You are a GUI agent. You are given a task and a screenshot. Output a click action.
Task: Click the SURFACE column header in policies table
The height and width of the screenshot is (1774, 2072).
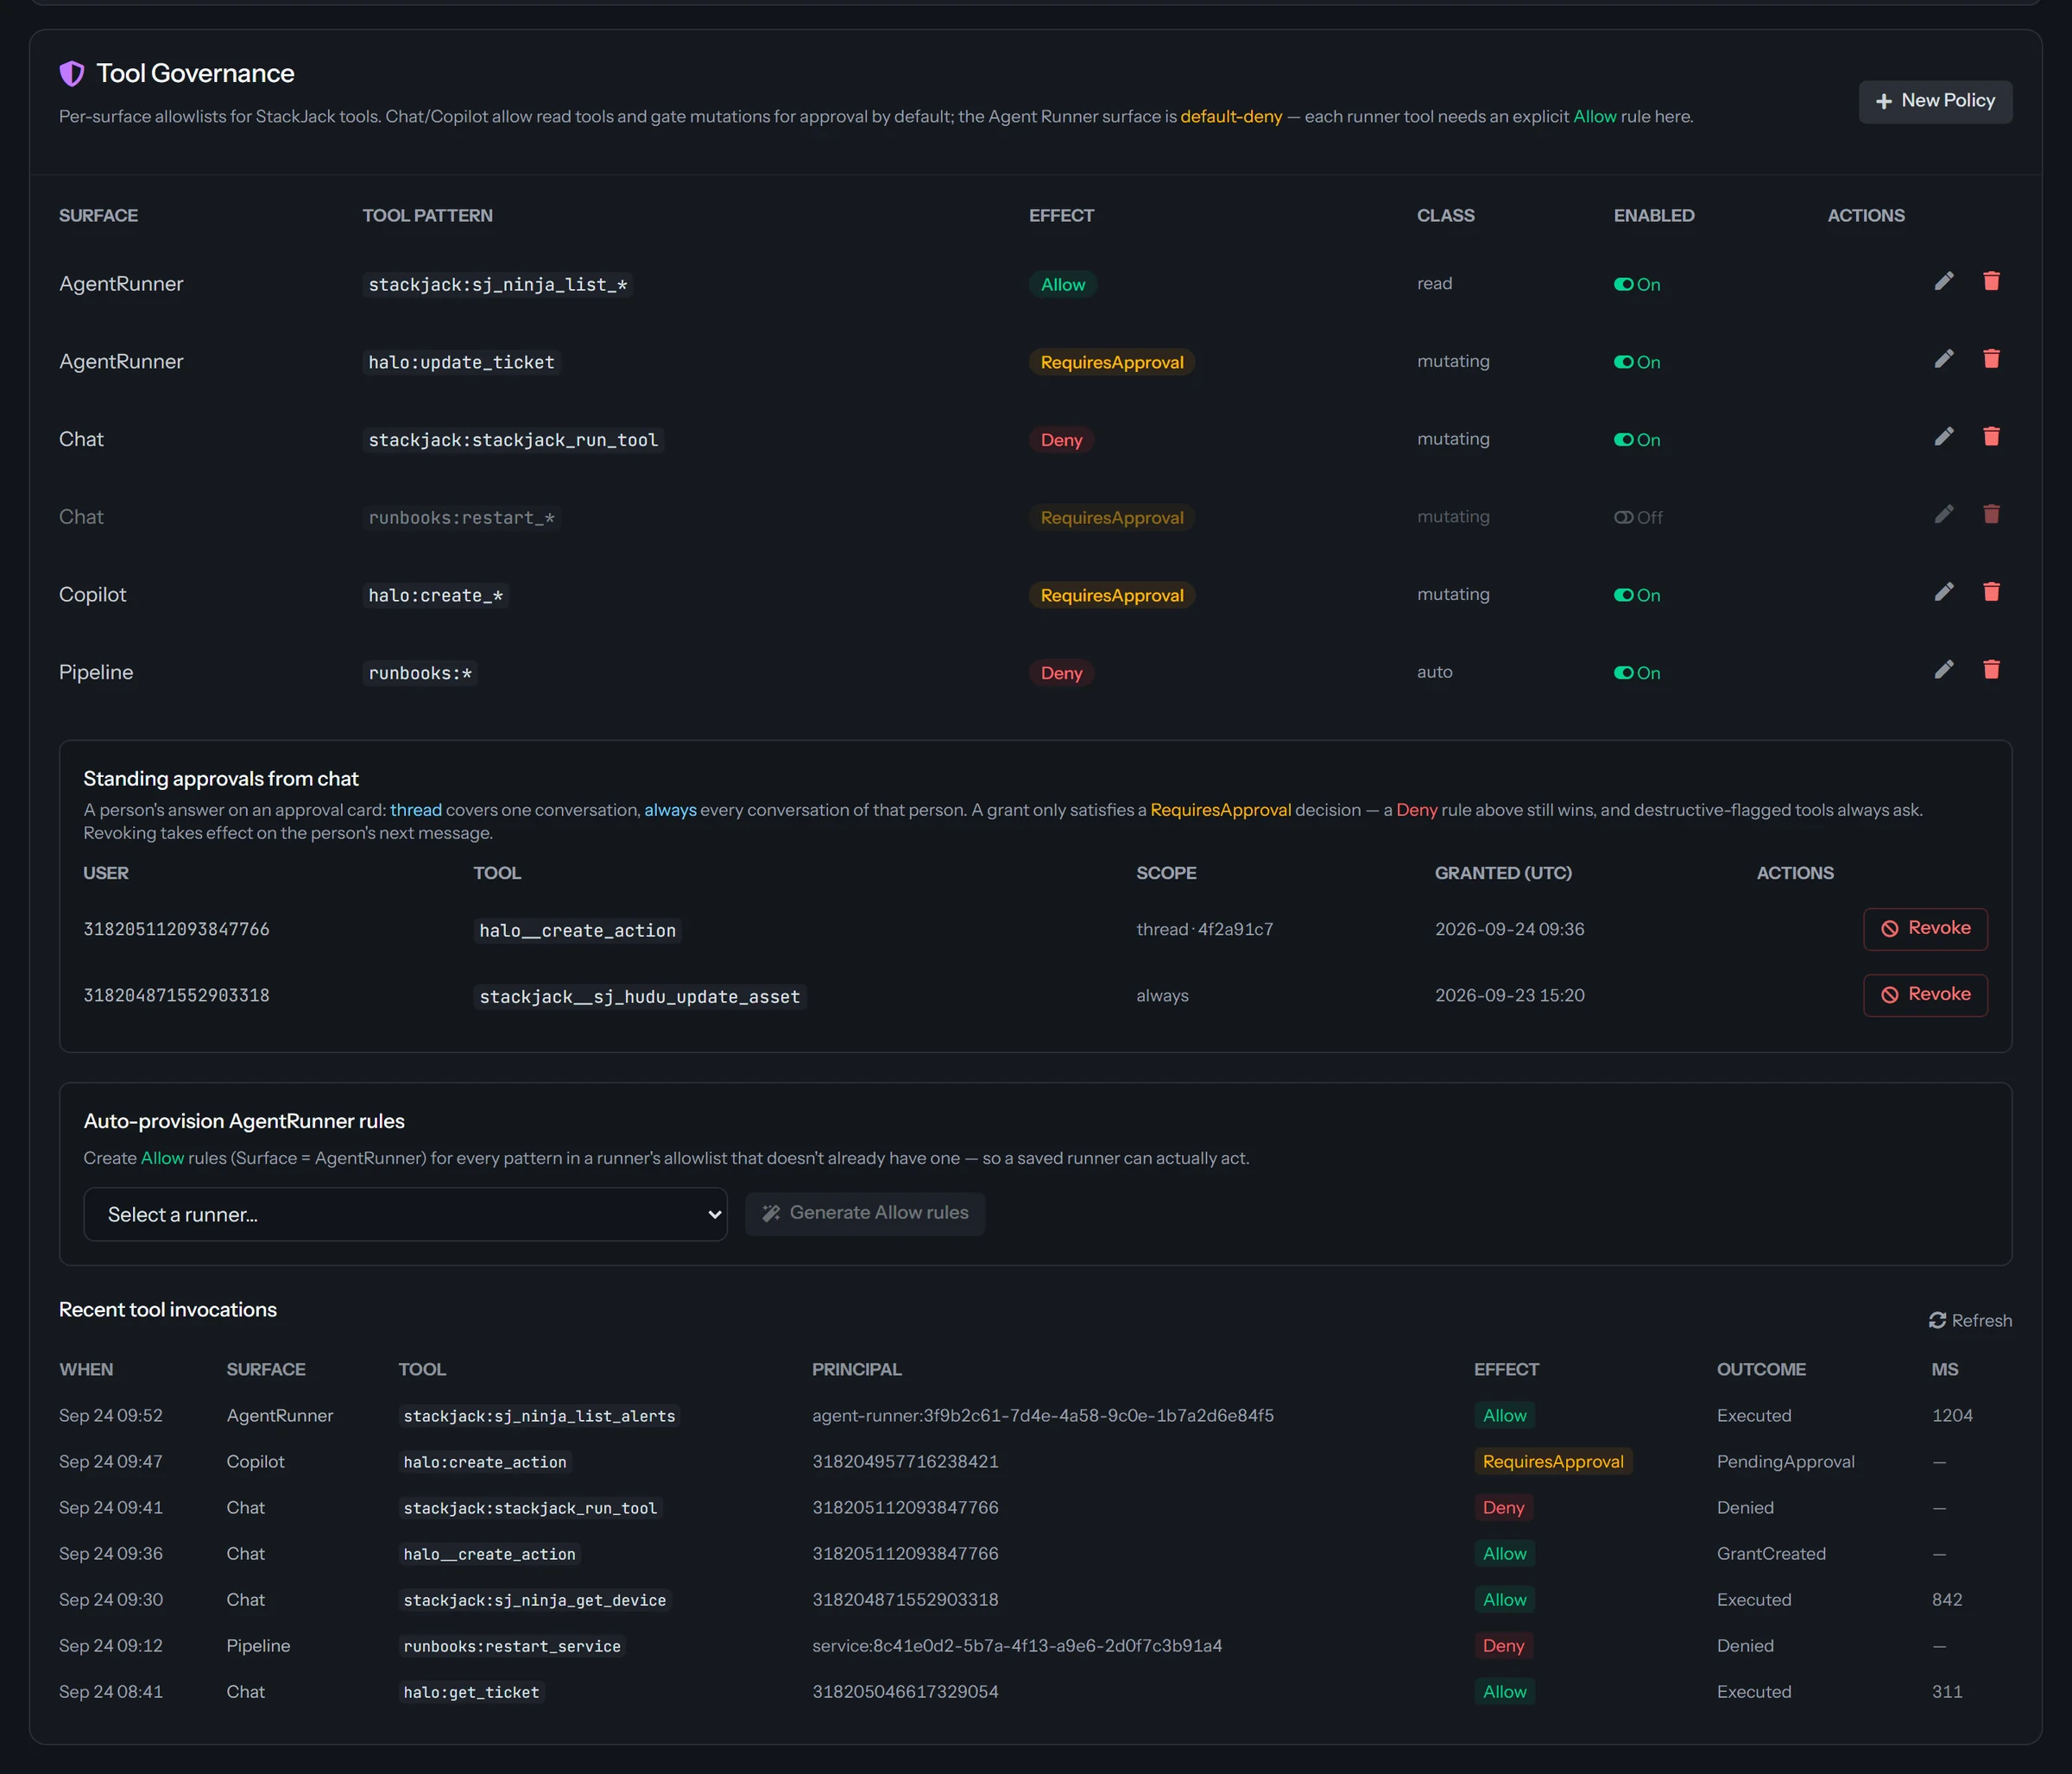click(x=98, y=216)
